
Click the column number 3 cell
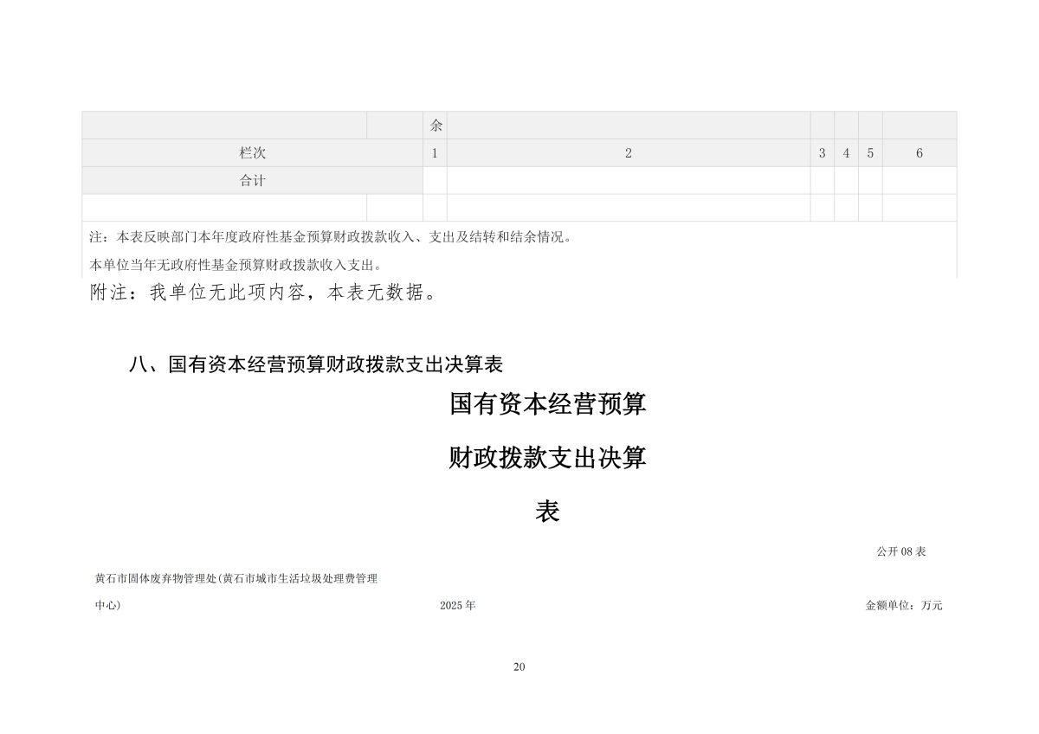tap(823, 153)
